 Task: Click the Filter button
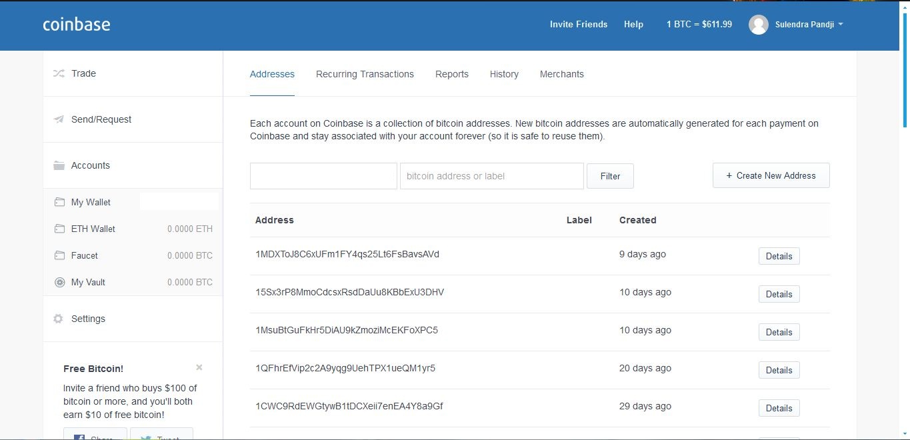(610, 176)
